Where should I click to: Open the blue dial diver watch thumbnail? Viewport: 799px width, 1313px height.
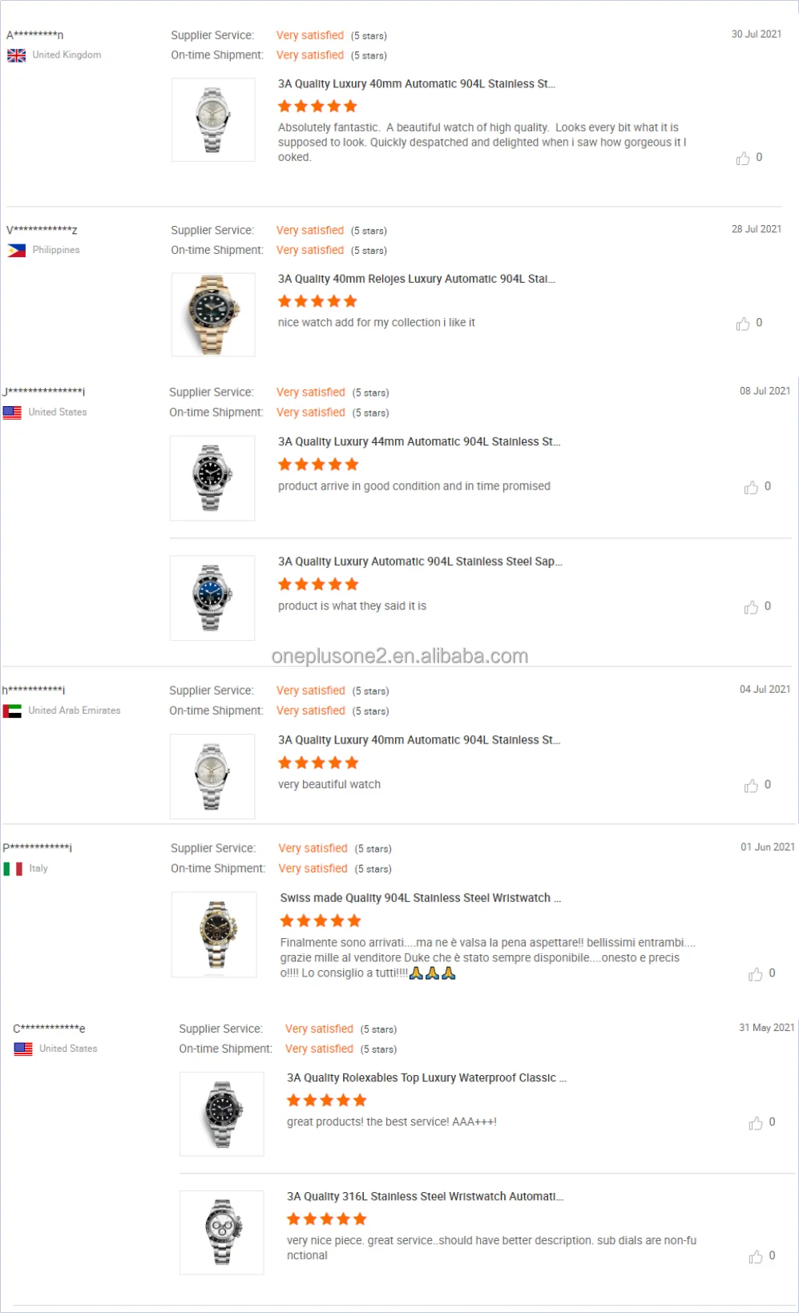(x=212, y=598)
